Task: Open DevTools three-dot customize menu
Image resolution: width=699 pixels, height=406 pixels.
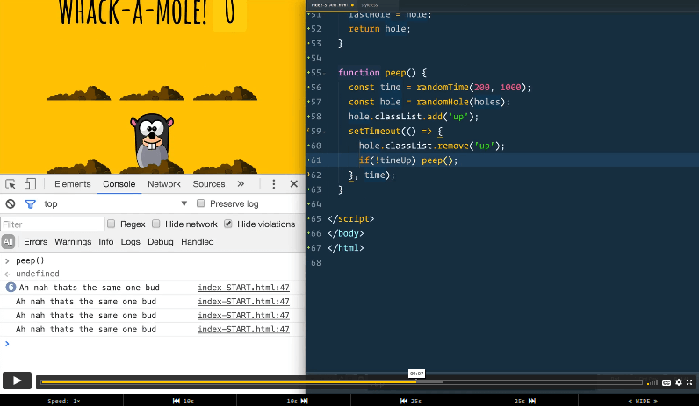Action: click(274, 184)
